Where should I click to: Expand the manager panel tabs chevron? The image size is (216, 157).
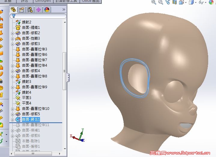(64, 10)
